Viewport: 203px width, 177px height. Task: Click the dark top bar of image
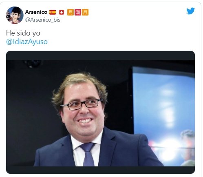(x=100, y=55)
